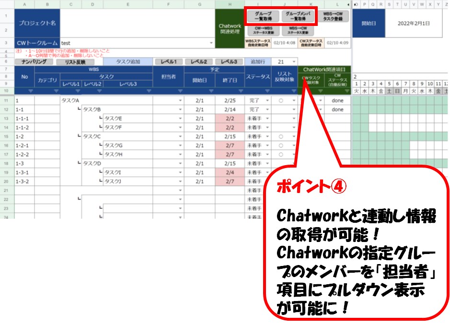Open filter icon under 終了日 column
Image resolution: width=450 pixels, height=326 pixels.
pos(241,91)
